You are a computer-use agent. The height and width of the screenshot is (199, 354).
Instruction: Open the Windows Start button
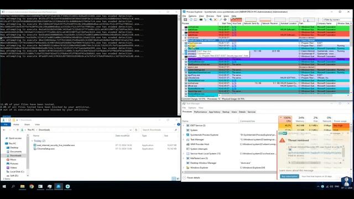4,187
